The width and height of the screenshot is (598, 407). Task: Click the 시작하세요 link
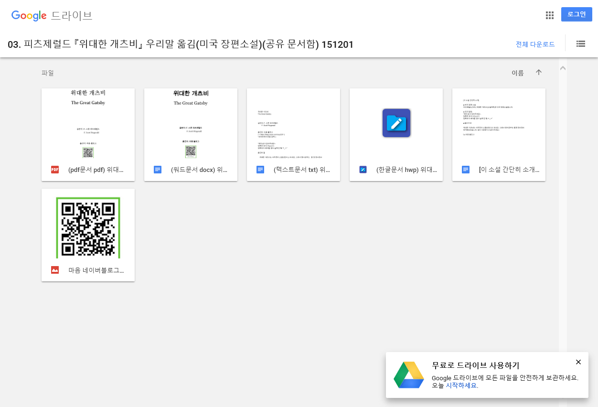point(462,386)
